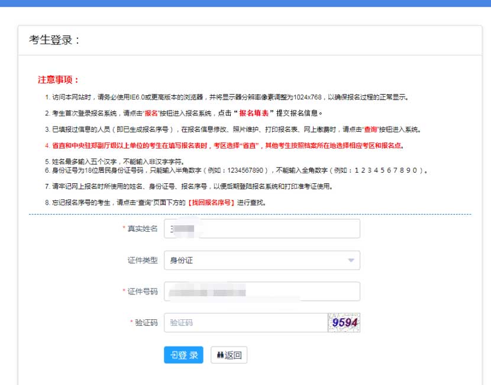491x385 pixels.
Task: Refresh the captcha image showing 9594
Action: tap(344, 323)
